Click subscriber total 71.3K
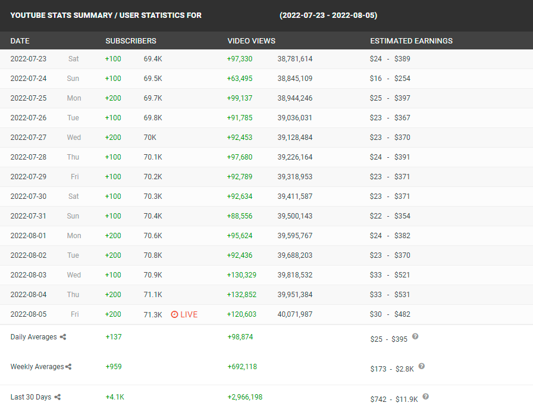The width and height of the screenshot is (533, 415). click(x=153, y=314)
